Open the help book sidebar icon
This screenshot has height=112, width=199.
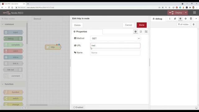coord(175,19)
